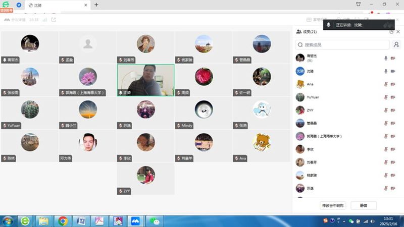Select the 沈骁 browser tab
Viewport: 404px width, 227px height.
pyautogui.click(x=56, y=5)
